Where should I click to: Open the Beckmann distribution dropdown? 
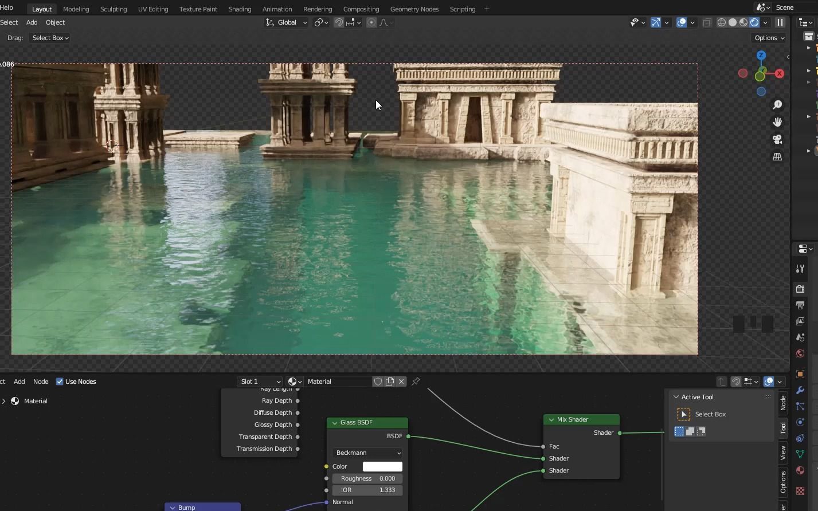367,453
